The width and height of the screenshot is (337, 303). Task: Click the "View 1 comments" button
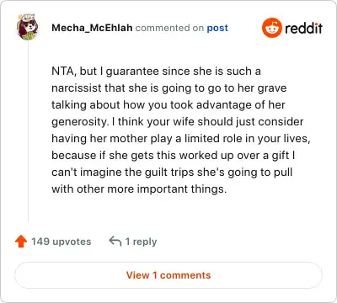point(168,275)
